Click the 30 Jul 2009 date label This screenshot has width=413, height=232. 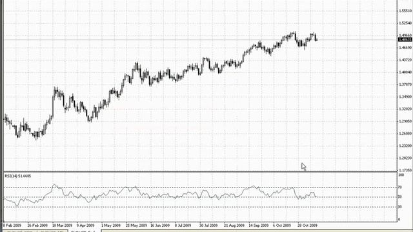pyautogui.click(x=208, y=226)
